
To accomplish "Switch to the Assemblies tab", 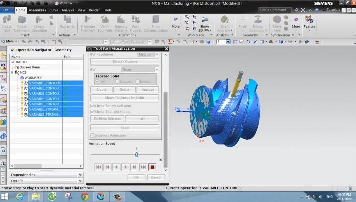I will click(37, 10).
